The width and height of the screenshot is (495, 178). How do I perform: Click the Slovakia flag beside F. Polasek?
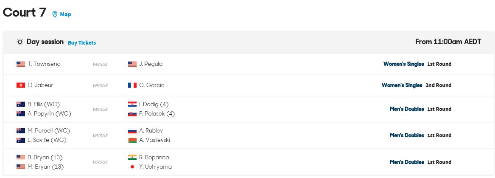pyautogui.click(x=132, y=113)
